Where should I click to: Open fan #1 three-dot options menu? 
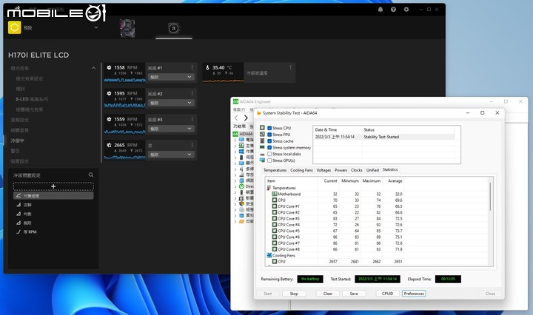[x=192, y=67]
